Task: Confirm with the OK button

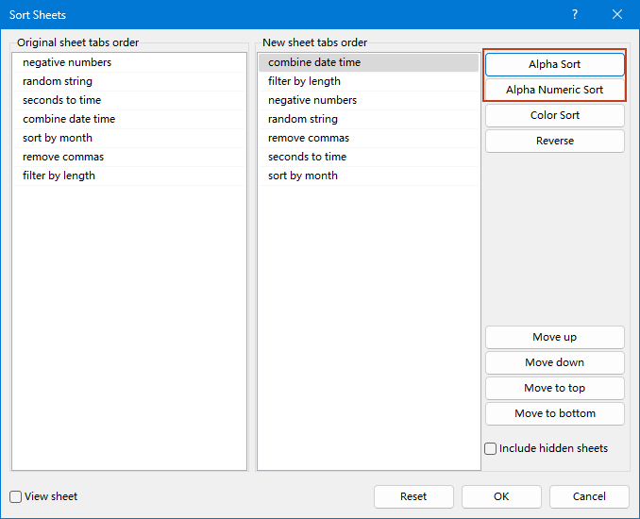Action: click(x=501, y=496)
